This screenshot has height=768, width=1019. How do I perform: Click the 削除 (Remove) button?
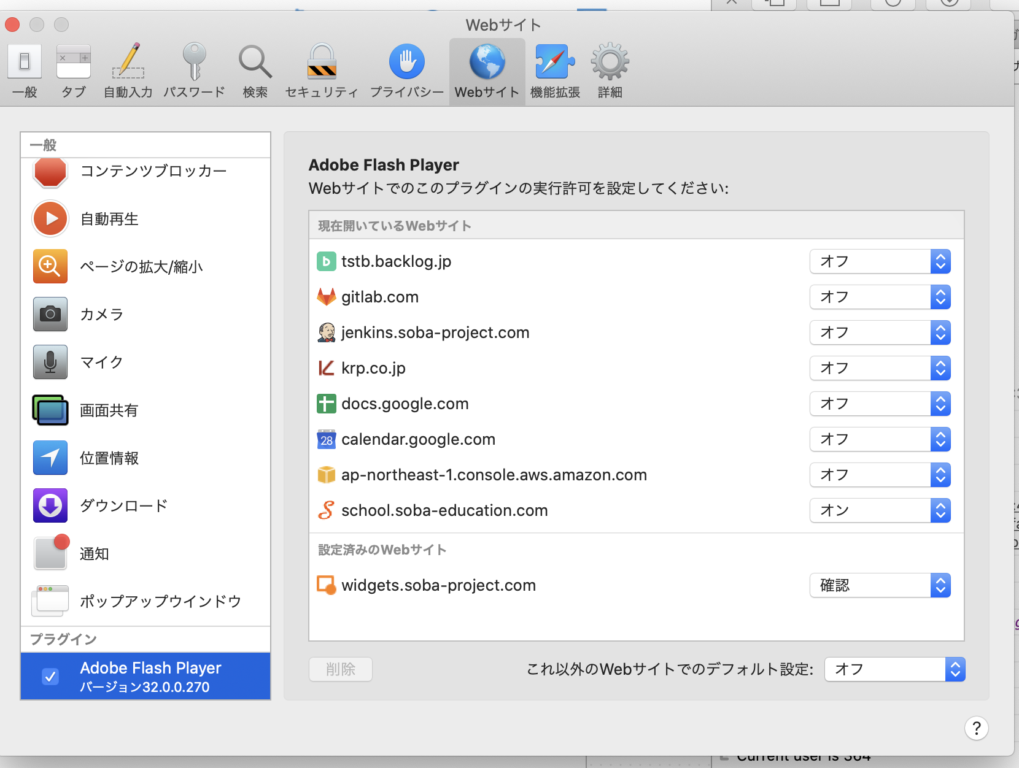pos(341,670)
